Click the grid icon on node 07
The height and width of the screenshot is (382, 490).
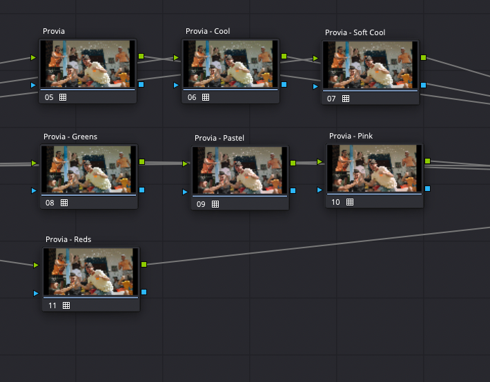pos(346,99)
